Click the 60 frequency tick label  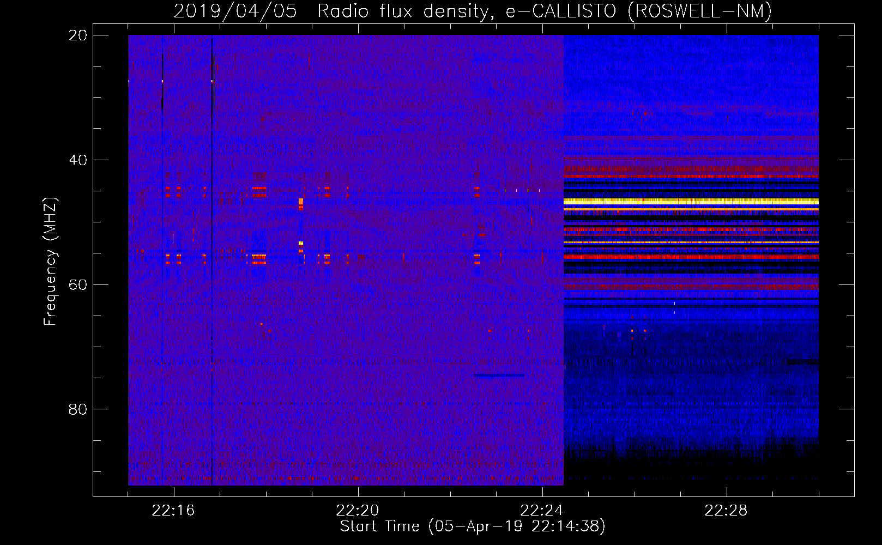78,285
